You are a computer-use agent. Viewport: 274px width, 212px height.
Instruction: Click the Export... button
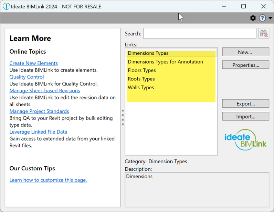245,103
